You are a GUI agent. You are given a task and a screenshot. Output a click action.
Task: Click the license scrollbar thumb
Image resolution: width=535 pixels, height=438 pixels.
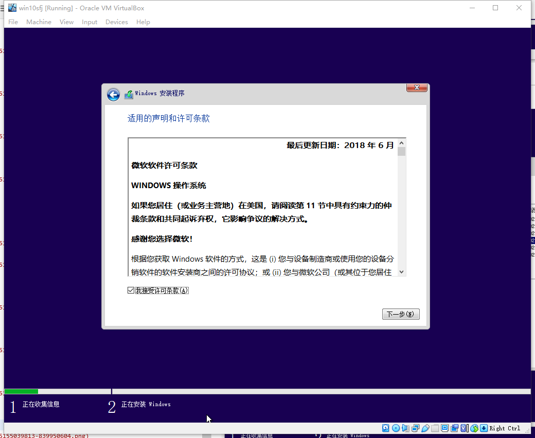point(402,151)
